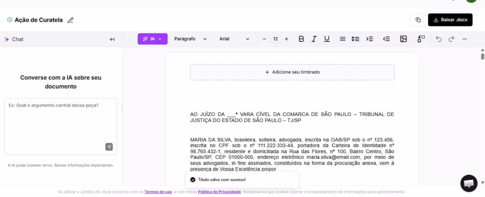Click the scrollbar down arrow
Screen dimensions: 485x197
tap(483, 182)
